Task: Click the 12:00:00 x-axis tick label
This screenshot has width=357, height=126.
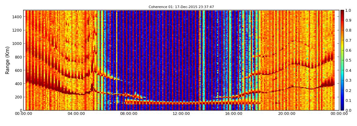Action: tap(181, 114)
